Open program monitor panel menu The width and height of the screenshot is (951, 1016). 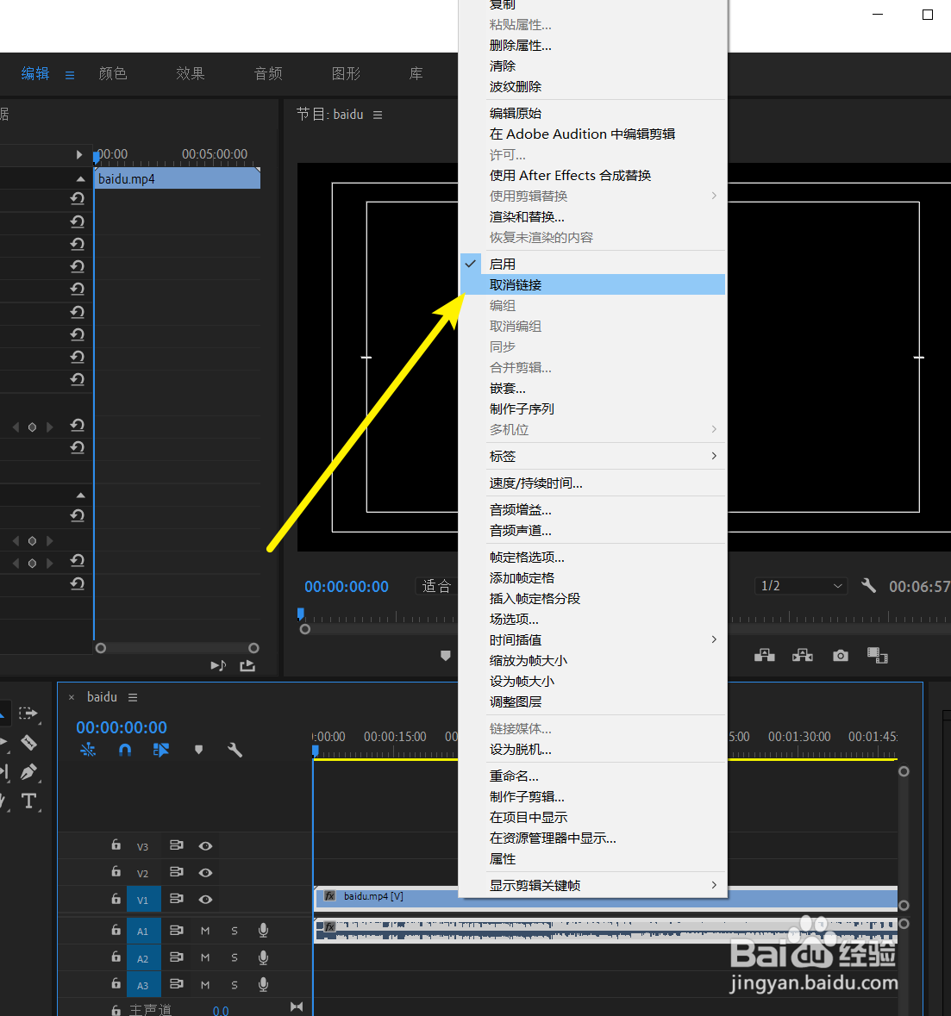click(x=378, y=115)
